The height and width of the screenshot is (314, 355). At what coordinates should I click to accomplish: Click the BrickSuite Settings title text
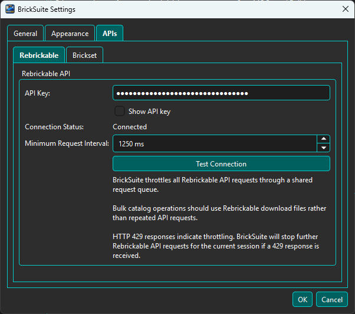[47, 9]
